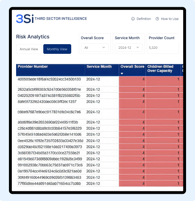The width and height of the screenshot is (195, 201).
Task: Switch to Annual View
Action: click(29, 49)
